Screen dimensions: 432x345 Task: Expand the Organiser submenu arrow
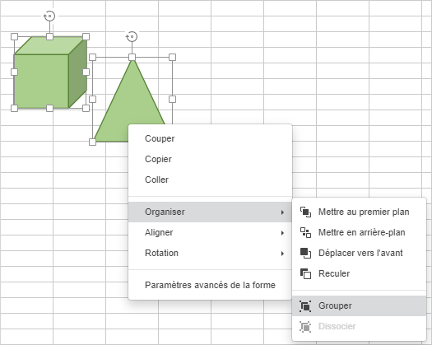coord(282,212)
